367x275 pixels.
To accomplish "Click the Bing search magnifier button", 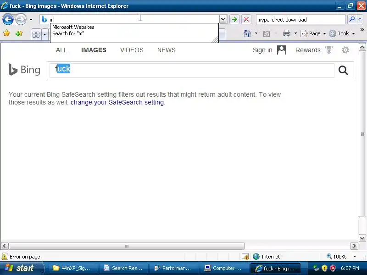I will pyautogui.click(x=343, y=70).
